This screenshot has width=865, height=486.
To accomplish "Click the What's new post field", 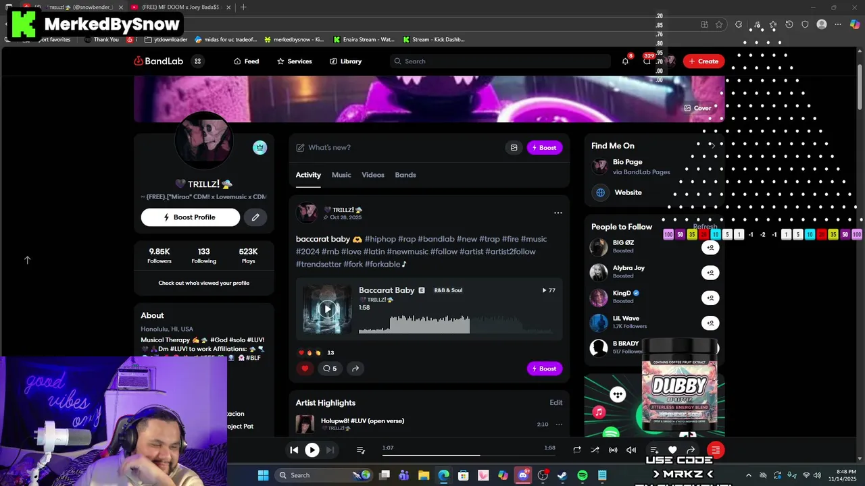I will [x=399, y=148].
